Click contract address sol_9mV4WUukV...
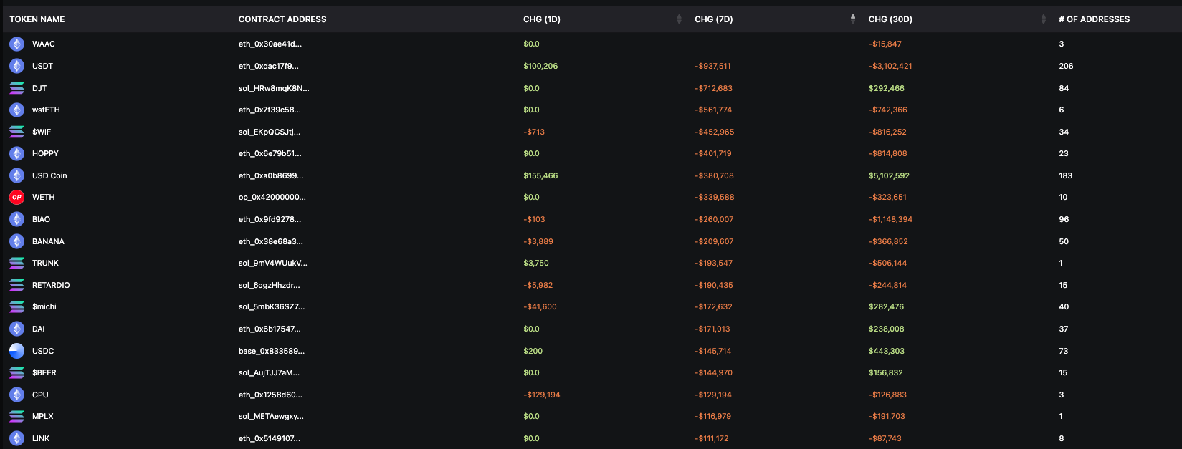 [272, 263]
